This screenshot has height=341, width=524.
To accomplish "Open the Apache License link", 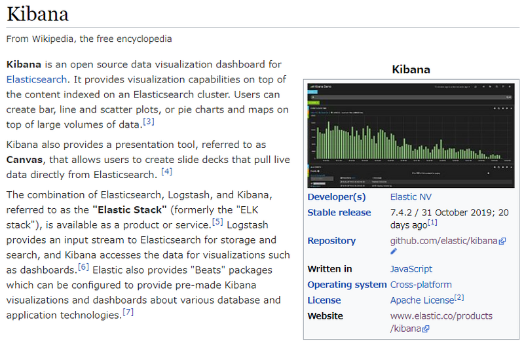I will pyautogui.click(x=422, y=300).
